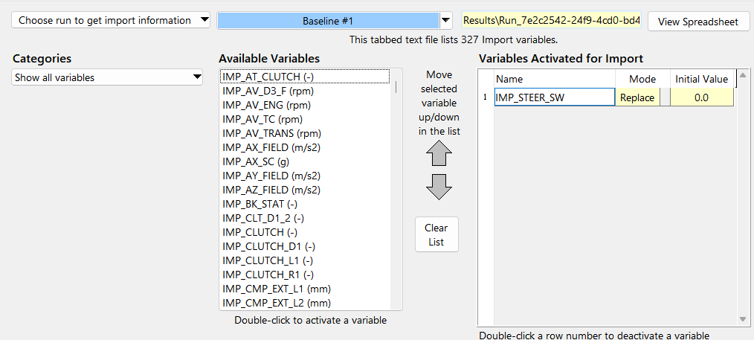Screen dimensions: 754x340
Task: Select IMP_CMP_EXT_L1 (mm) in the list
Action: point(276,289)
